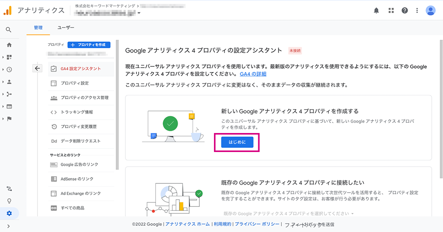The height and width of the screenshot is (232, 443).
Task: Expand the Acquisition section arrow
Action: pyautogui.click(x=3, y=94)
